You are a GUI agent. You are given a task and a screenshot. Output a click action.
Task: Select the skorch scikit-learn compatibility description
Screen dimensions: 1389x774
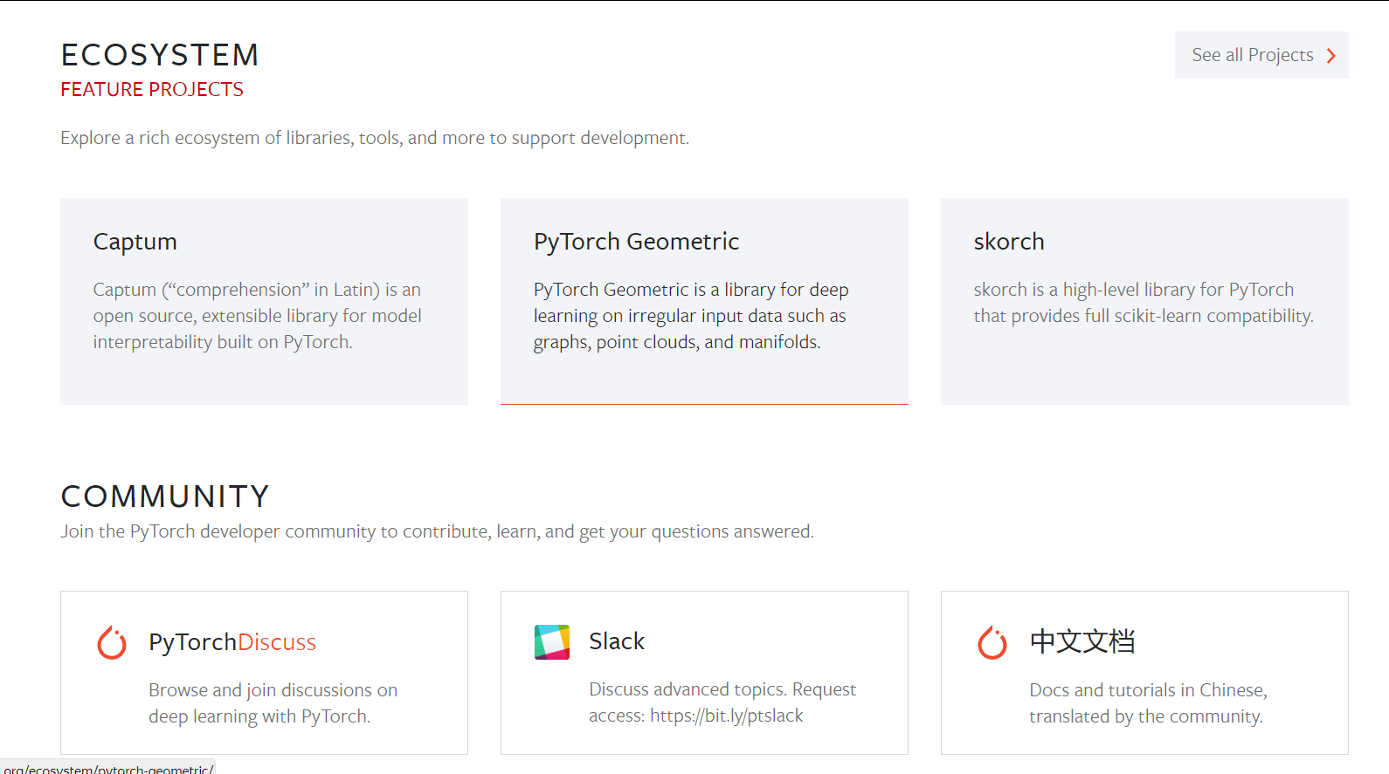pos(1144,303)
